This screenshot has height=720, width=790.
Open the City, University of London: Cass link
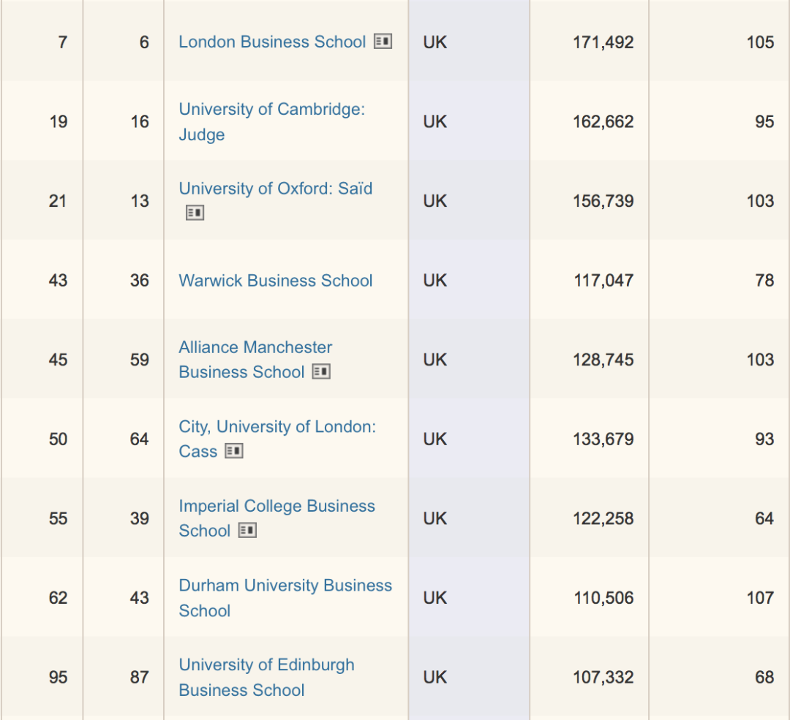tap(277, 439)
